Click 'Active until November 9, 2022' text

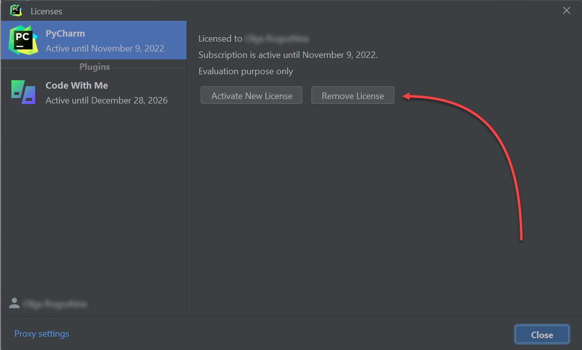point(105,49)
